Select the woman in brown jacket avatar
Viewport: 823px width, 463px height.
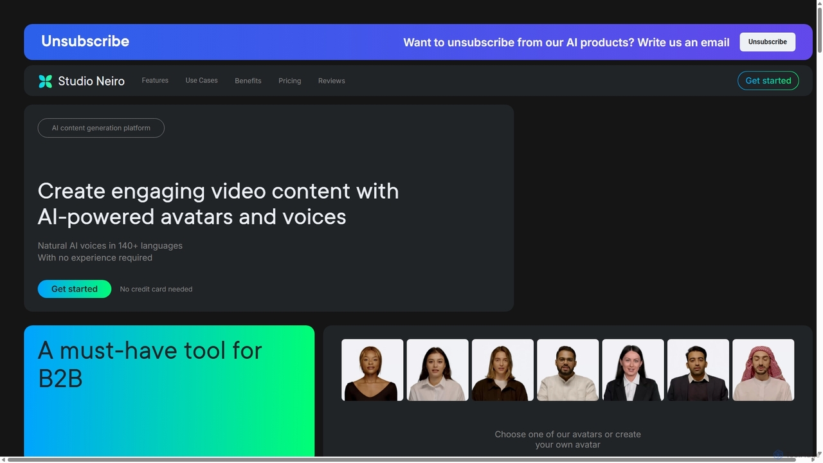(503, 370)
